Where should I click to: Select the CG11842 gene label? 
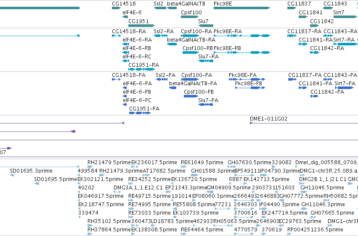[x=322, y=21]
